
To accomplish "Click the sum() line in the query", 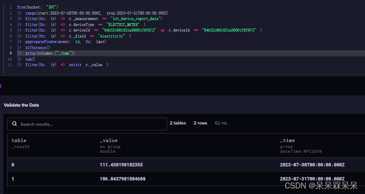I will (x=30, y=59).
